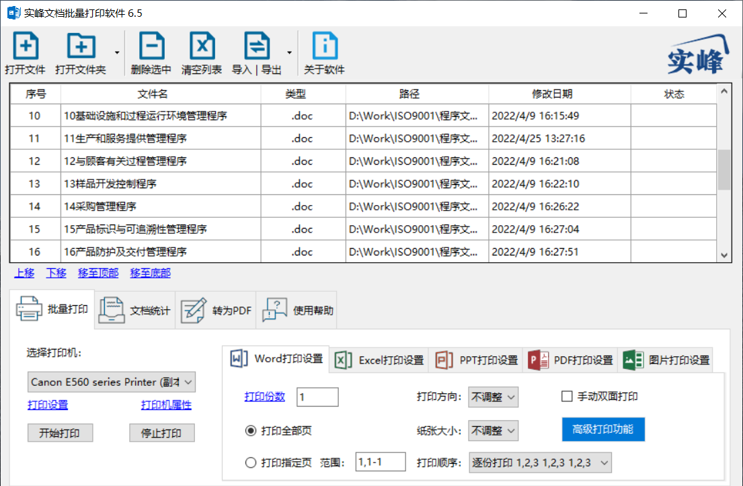Click the 移至顶部 link

click(98, 273)
